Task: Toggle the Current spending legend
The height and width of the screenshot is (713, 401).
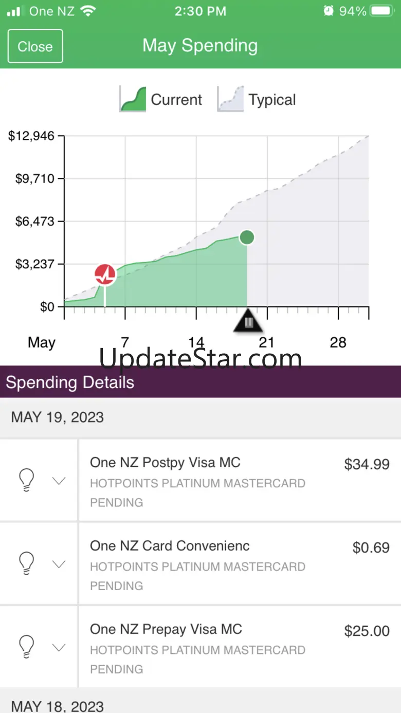Action: pyautogui.click(x=161, y=99)
